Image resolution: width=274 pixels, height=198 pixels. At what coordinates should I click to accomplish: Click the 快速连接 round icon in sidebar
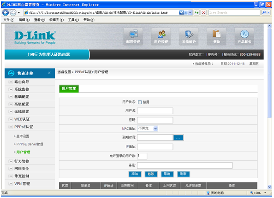coord(11,73)
